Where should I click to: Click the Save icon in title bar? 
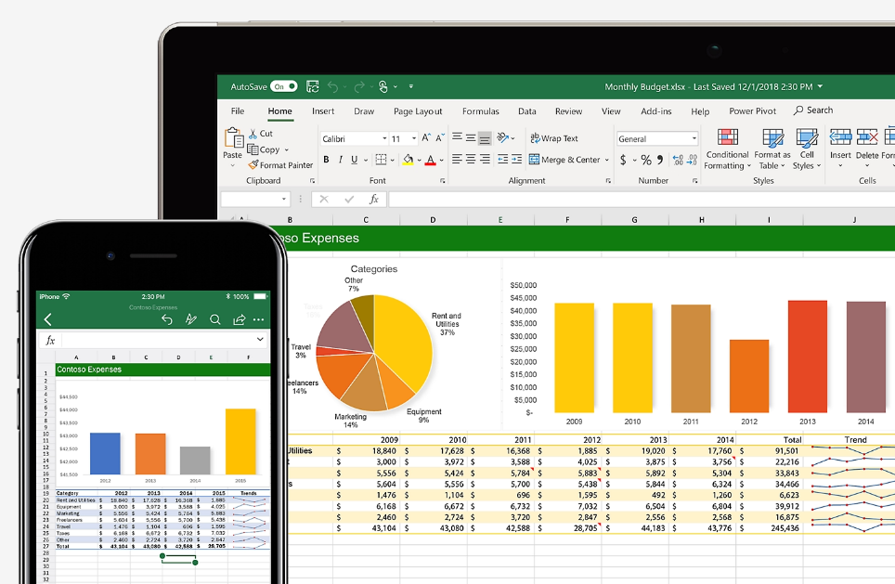click(313, 86)
